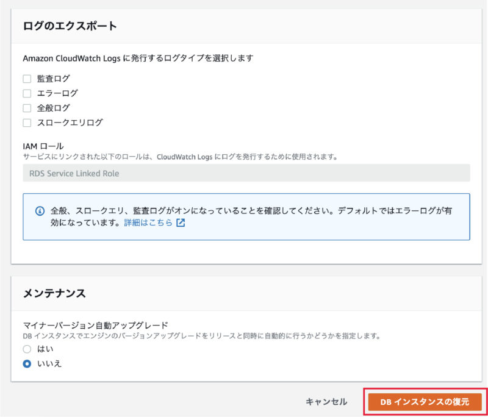Click the 監査ログ label text

coord(54,79)
